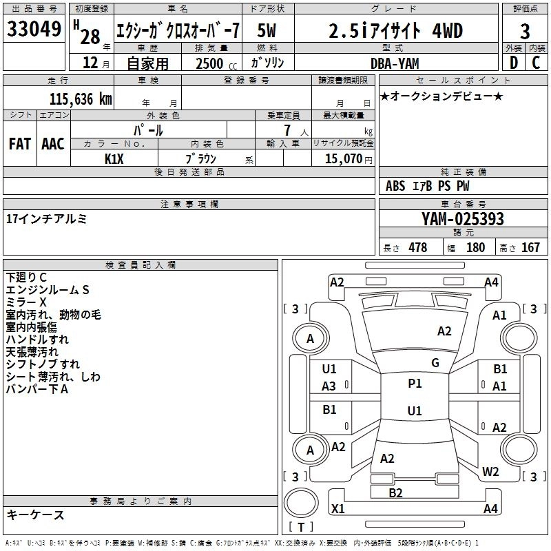Screen dimensions: 551x551
Task: Click the spare tire circle marked T
Action: coord(301,503)
